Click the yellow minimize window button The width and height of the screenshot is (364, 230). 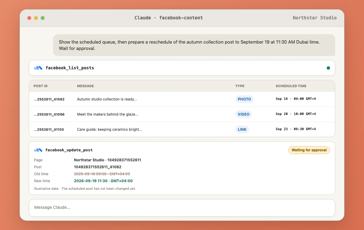coord(36,18)
